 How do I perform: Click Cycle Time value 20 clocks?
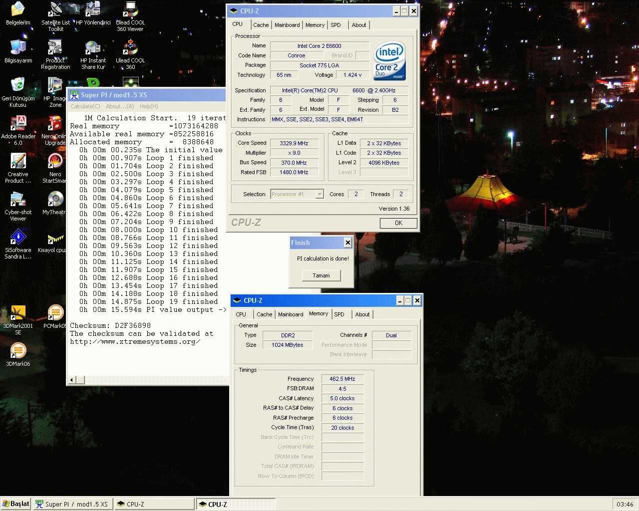click(342, 428)
